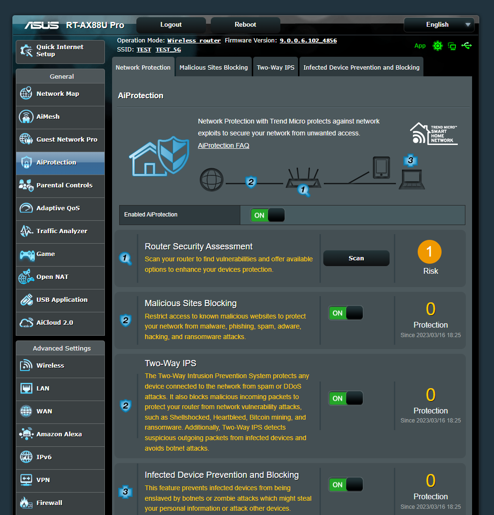Click the Wireless settings icon

tap(26, 365)
